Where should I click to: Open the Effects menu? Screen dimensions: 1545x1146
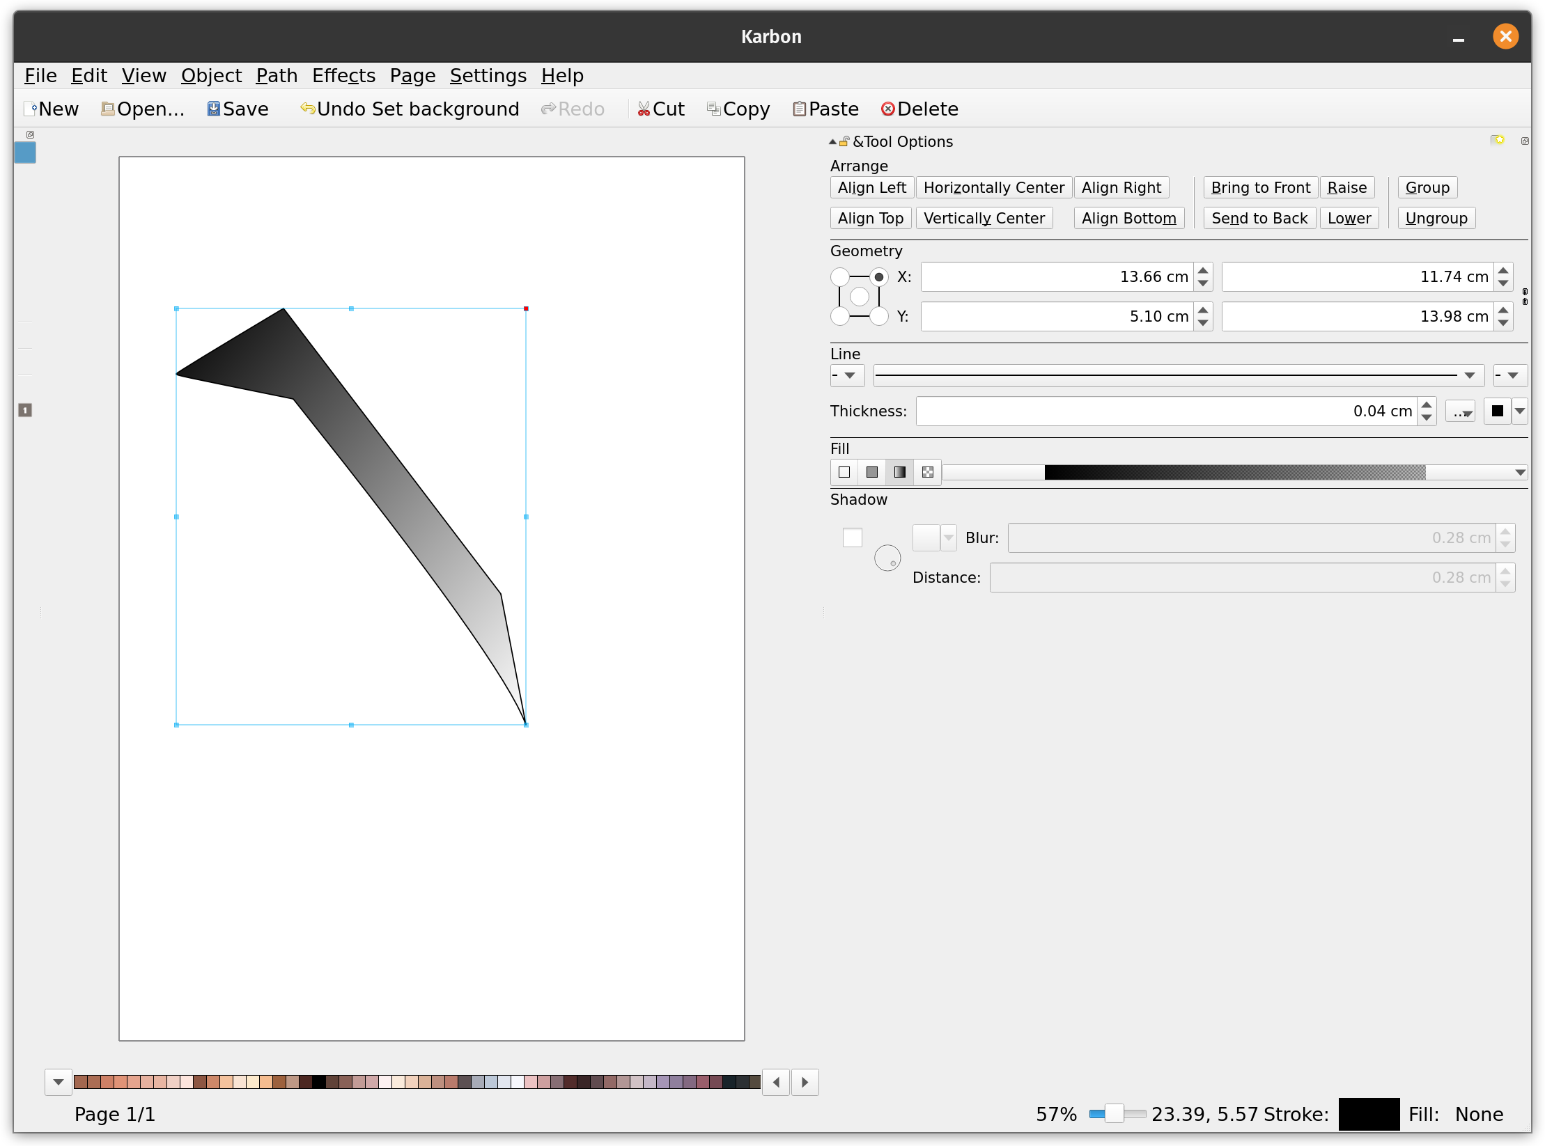point(341,74)
